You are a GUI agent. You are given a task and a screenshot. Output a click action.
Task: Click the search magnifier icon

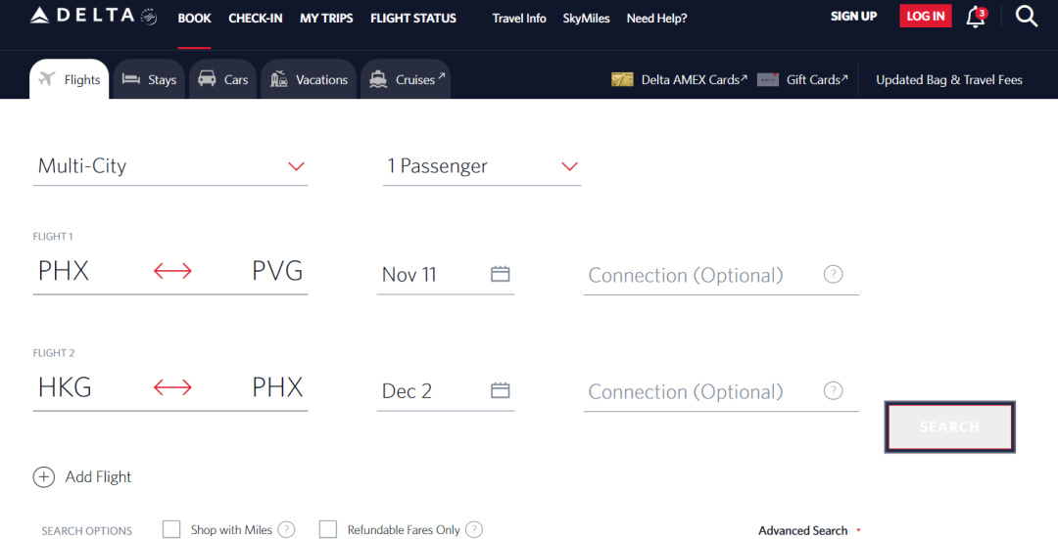pos(1026,17)
